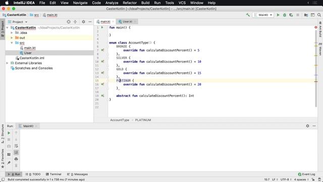Toggle the Maven side panel
Viewport: 323px width, 182px height.
point(320,49)
